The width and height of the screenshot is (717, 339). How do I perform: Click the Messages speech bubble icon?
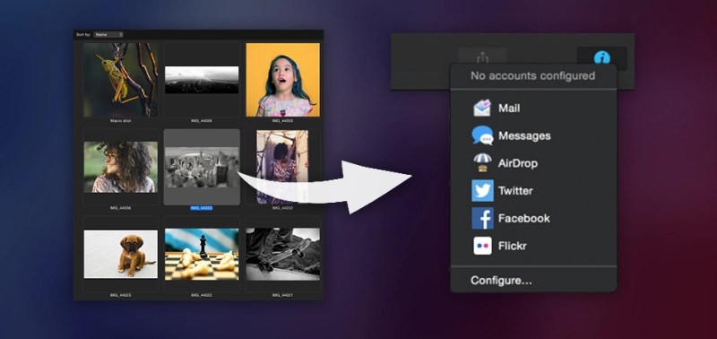pyautogui.click(x=482, y=135)
